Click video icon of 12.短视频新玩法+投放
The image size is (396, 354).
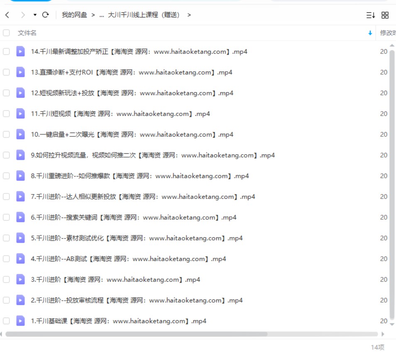click(20, 93)
